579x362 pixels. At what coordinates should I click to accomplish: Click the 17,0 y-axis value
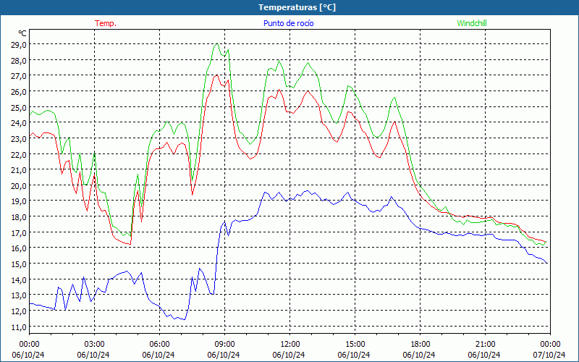pos(19,233)
